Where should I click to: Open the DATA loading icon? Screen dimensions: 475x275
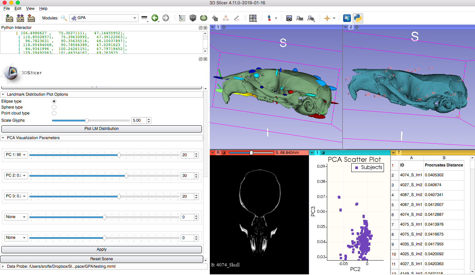[9, 18]
